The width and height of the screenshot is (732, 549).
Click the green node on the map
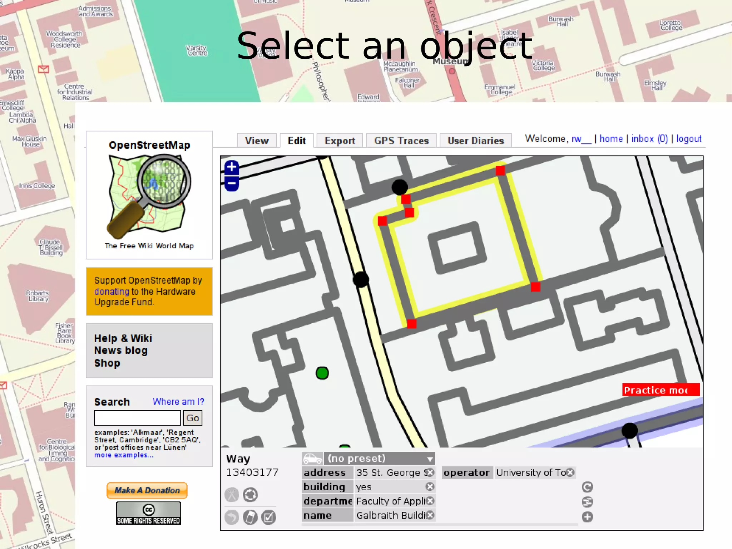click(322, 373)
